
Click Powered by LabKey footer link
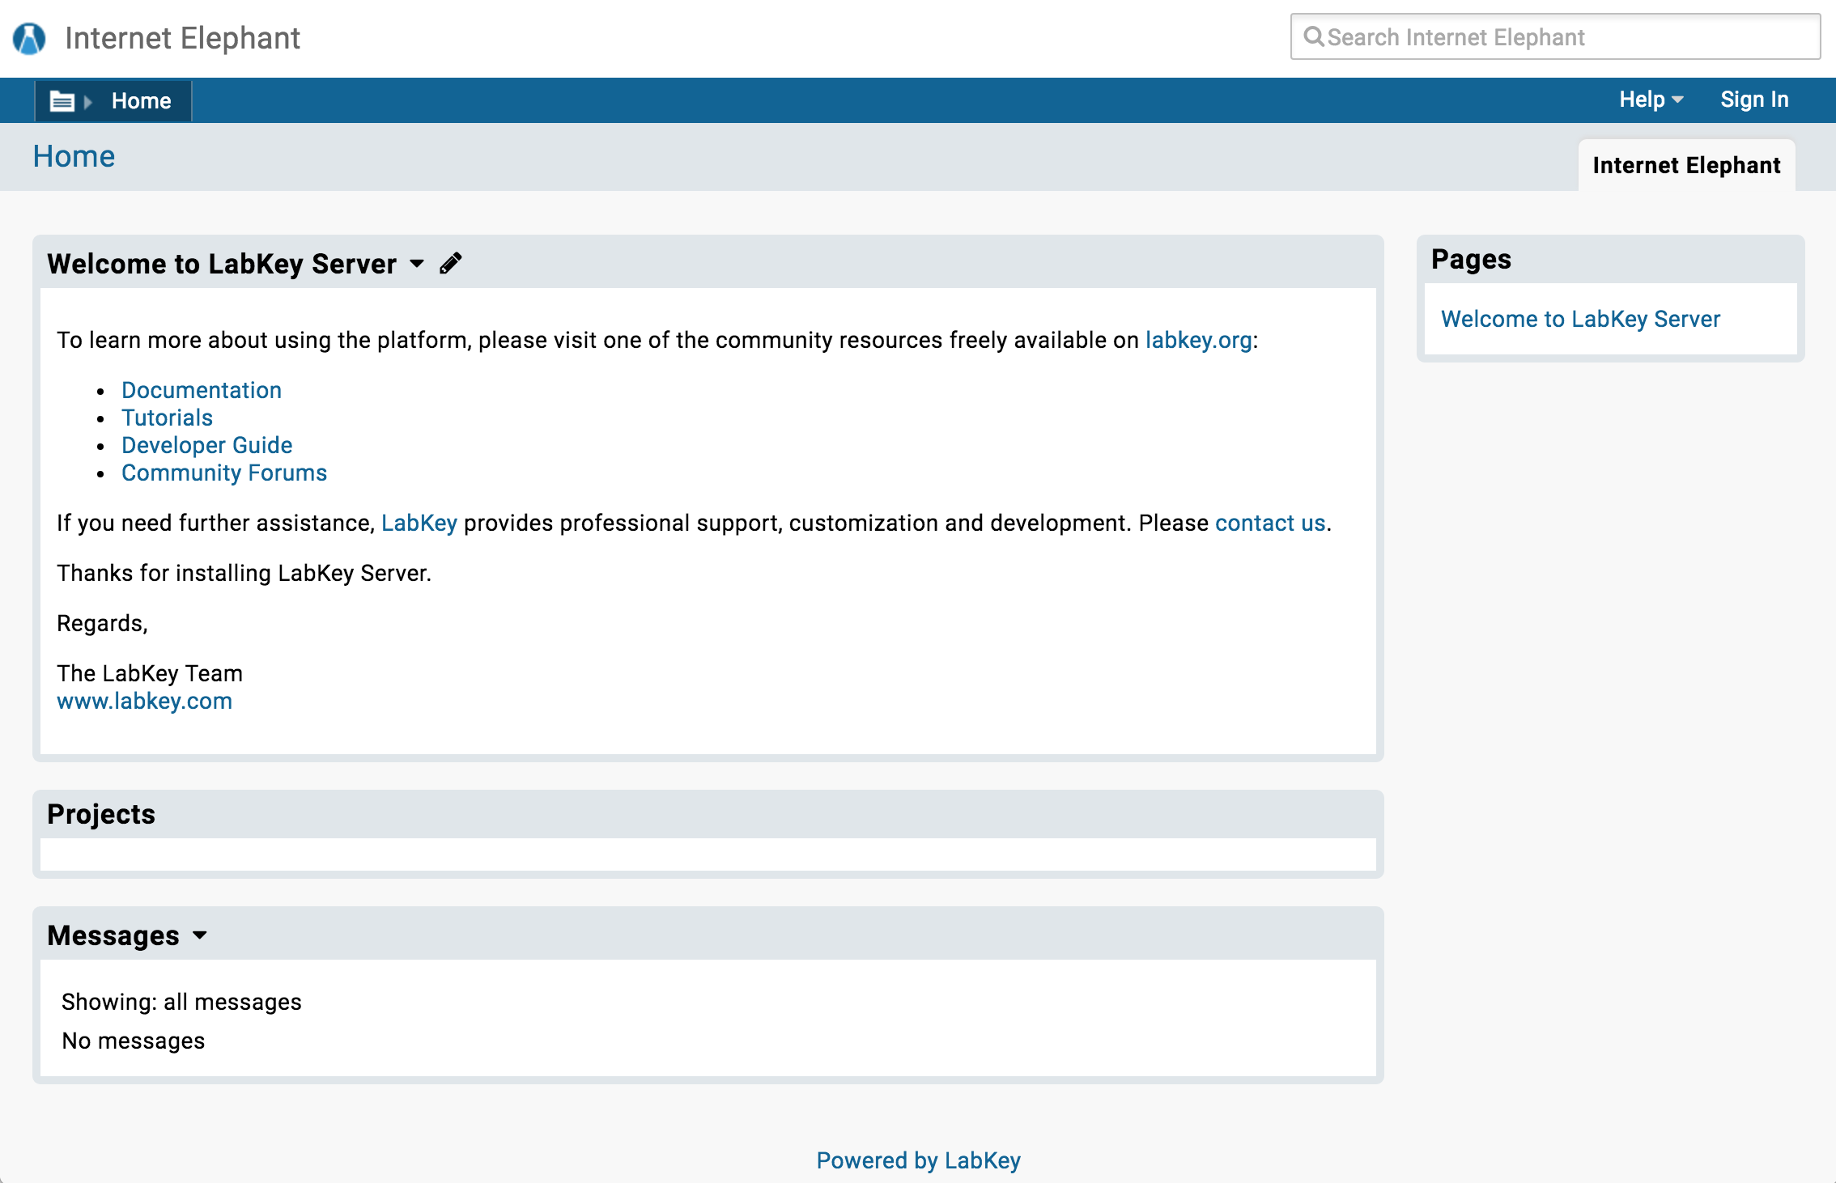918,1160
